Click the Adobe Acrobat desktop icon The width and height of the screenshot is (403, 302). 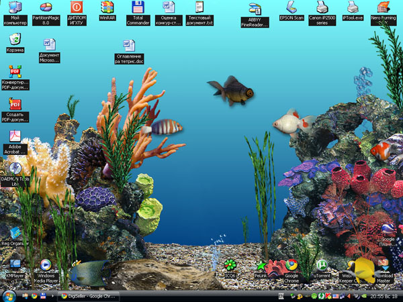click(15, 136)
